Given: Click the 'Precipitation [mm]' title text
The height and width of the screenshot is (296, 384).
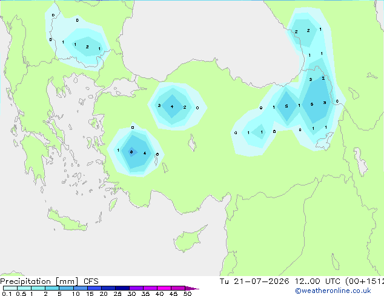Looking at the screenshot, I should coord(39,282).
